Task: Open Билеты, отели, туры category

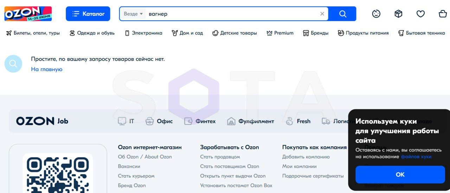Action: click(33, 33)
